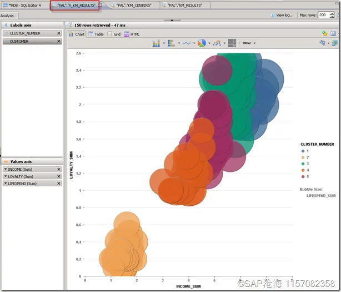Select the horizontal bar chart icon

[171, 43]
